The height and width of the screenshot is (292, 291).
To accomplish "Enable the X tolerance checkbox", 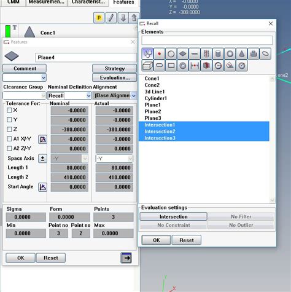I will [x=9, y=110].
